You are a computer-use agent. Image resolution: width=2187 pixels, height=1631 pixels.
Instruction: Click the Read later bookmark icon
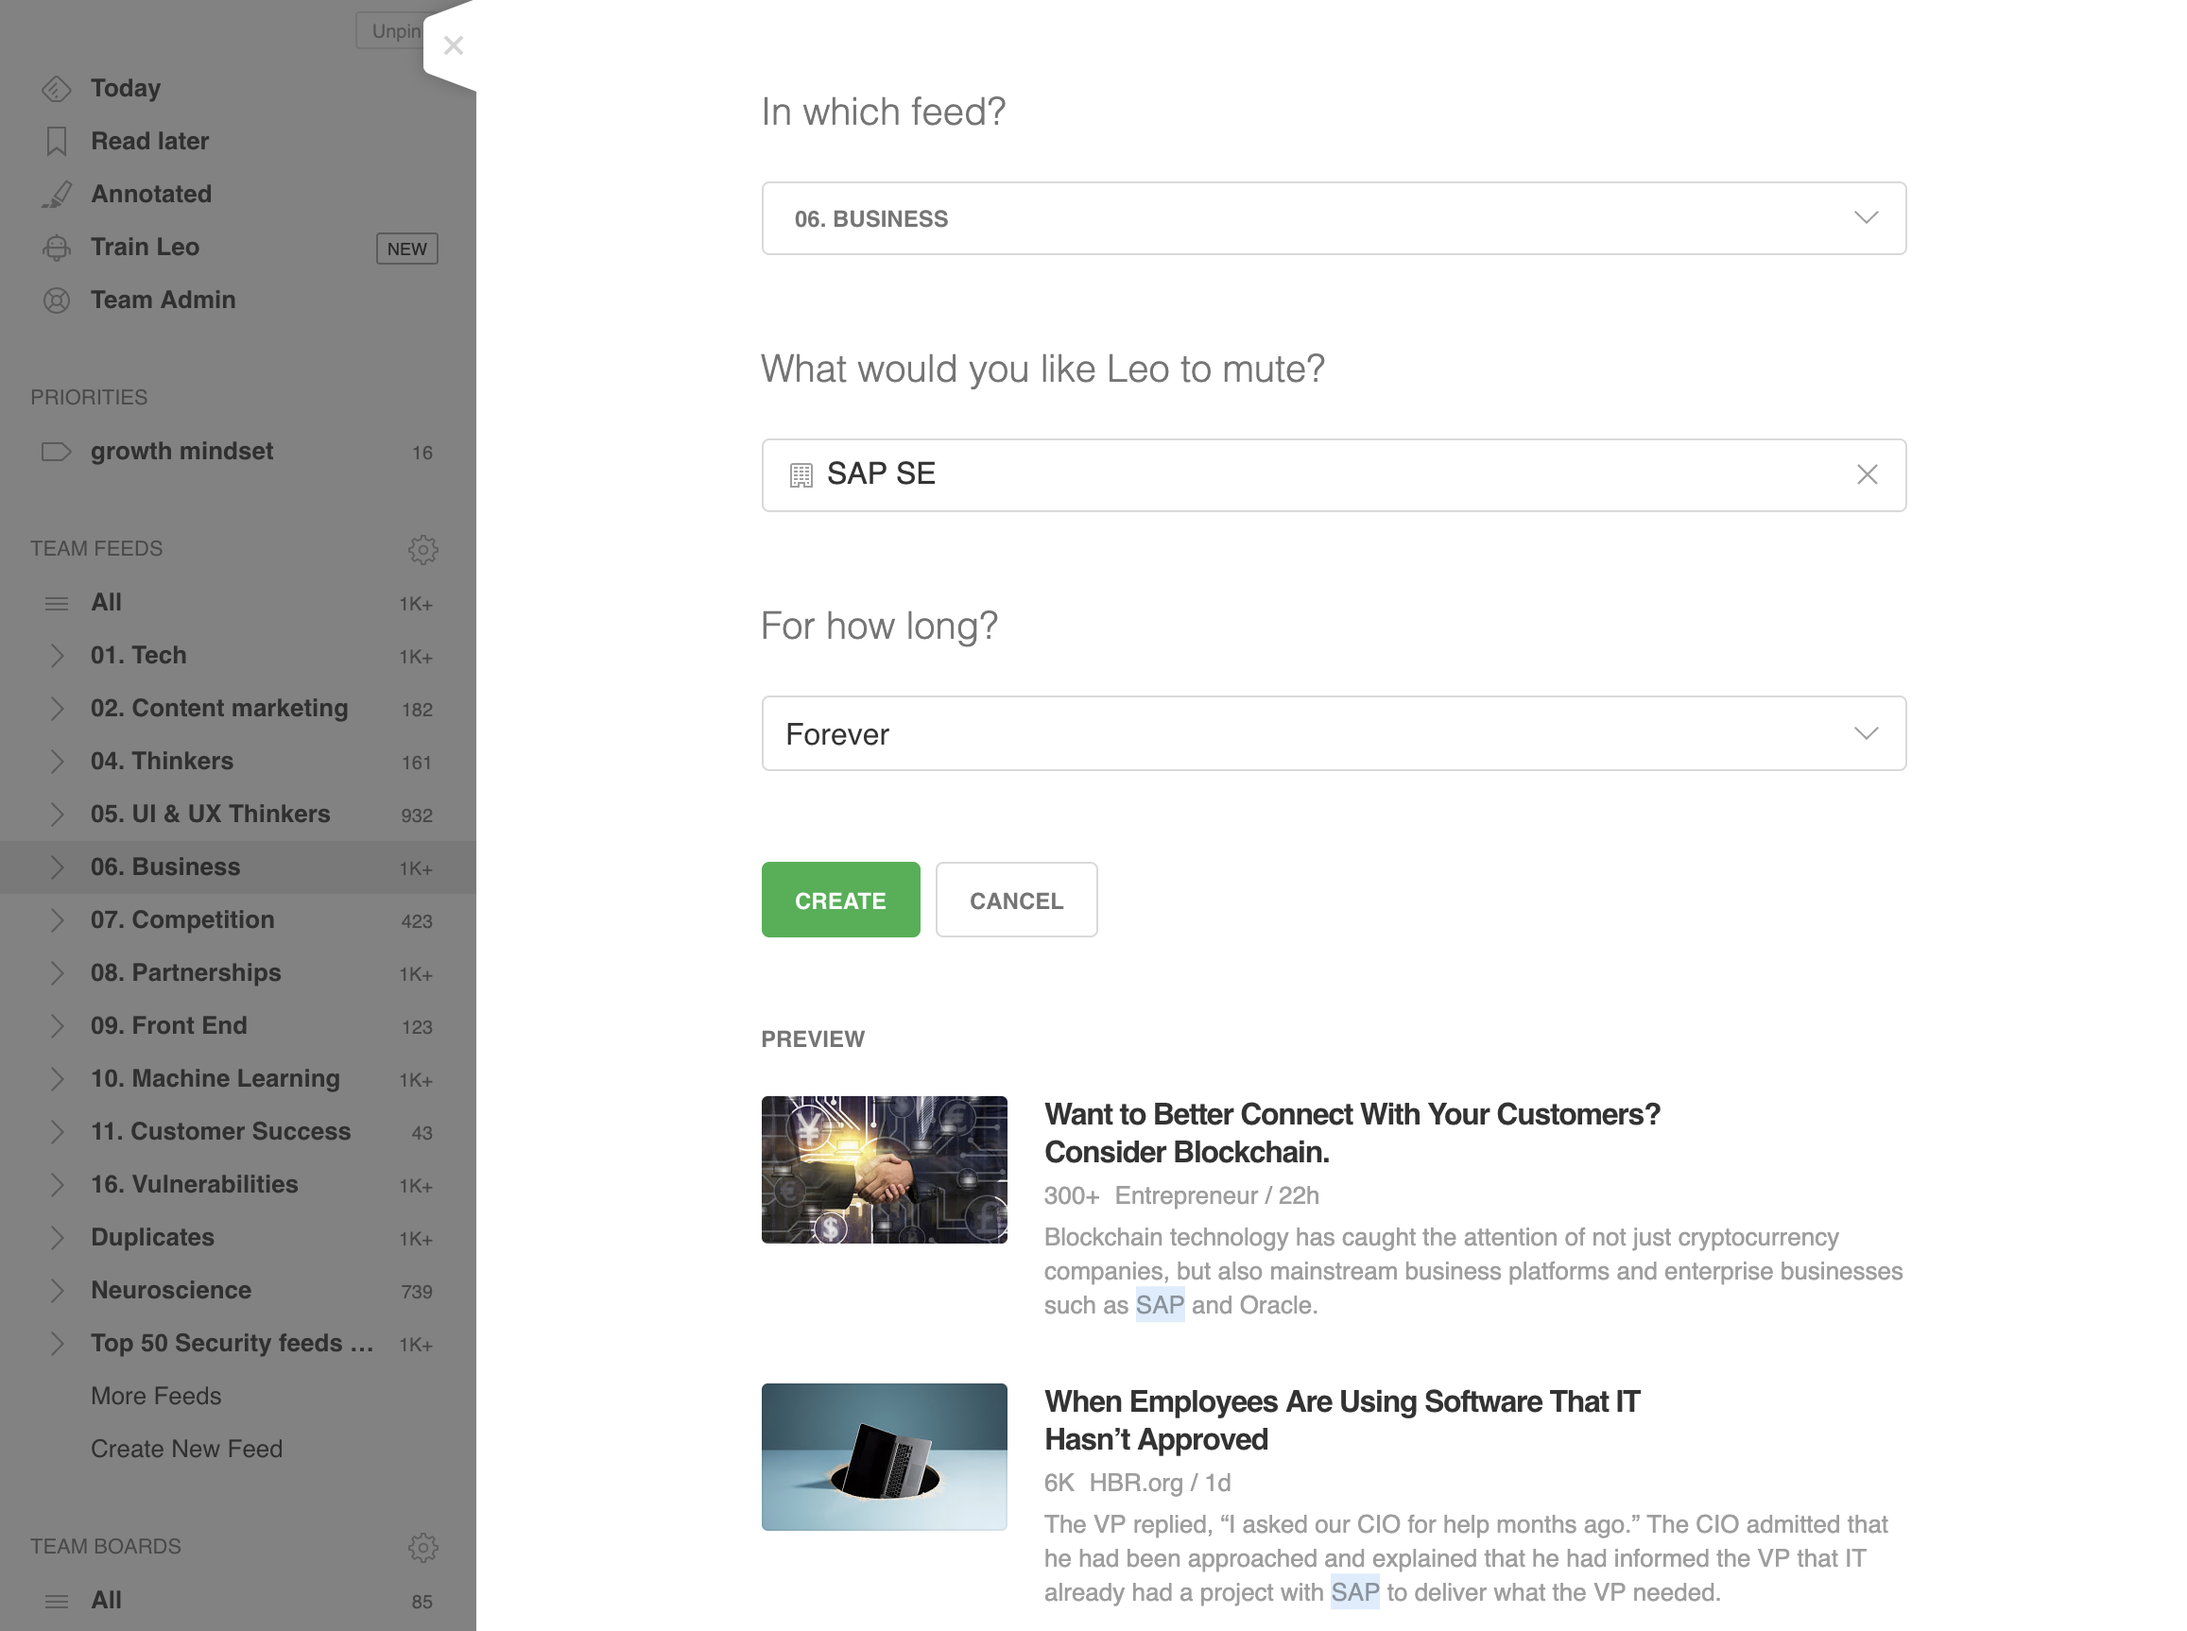(x=57, y=141)
